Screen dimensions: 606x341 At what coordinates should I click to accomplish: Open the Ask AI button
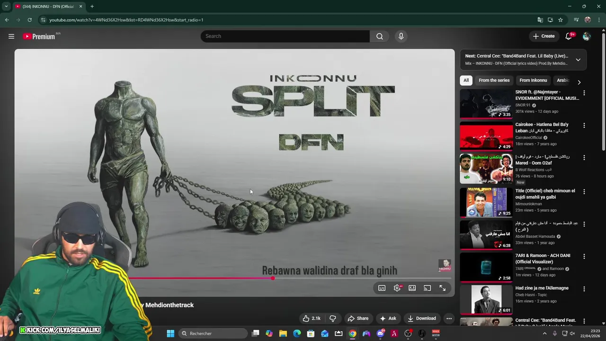pos(388,318)
